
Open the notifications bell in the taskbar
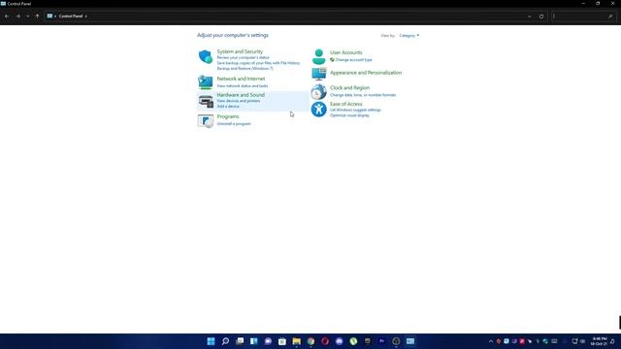(612, 341)
